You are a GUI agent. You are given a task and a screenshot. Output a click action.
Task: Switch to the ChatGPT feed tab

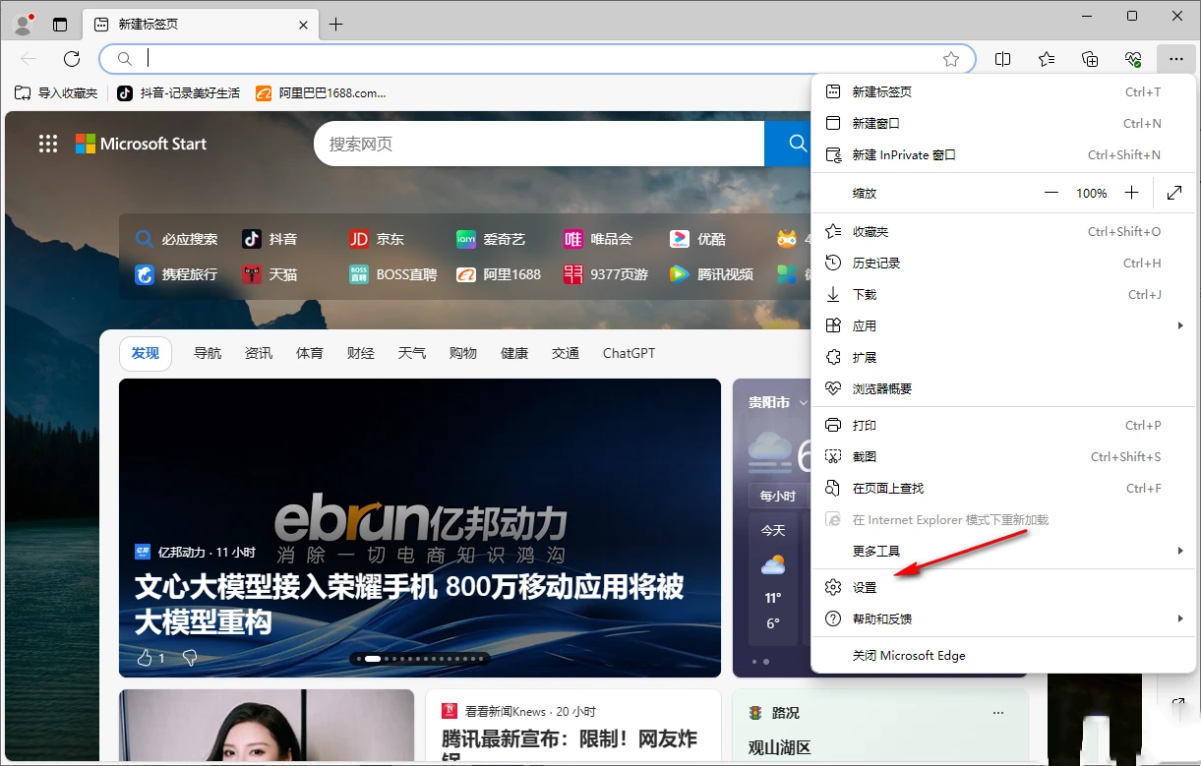(x=629, y=353)
